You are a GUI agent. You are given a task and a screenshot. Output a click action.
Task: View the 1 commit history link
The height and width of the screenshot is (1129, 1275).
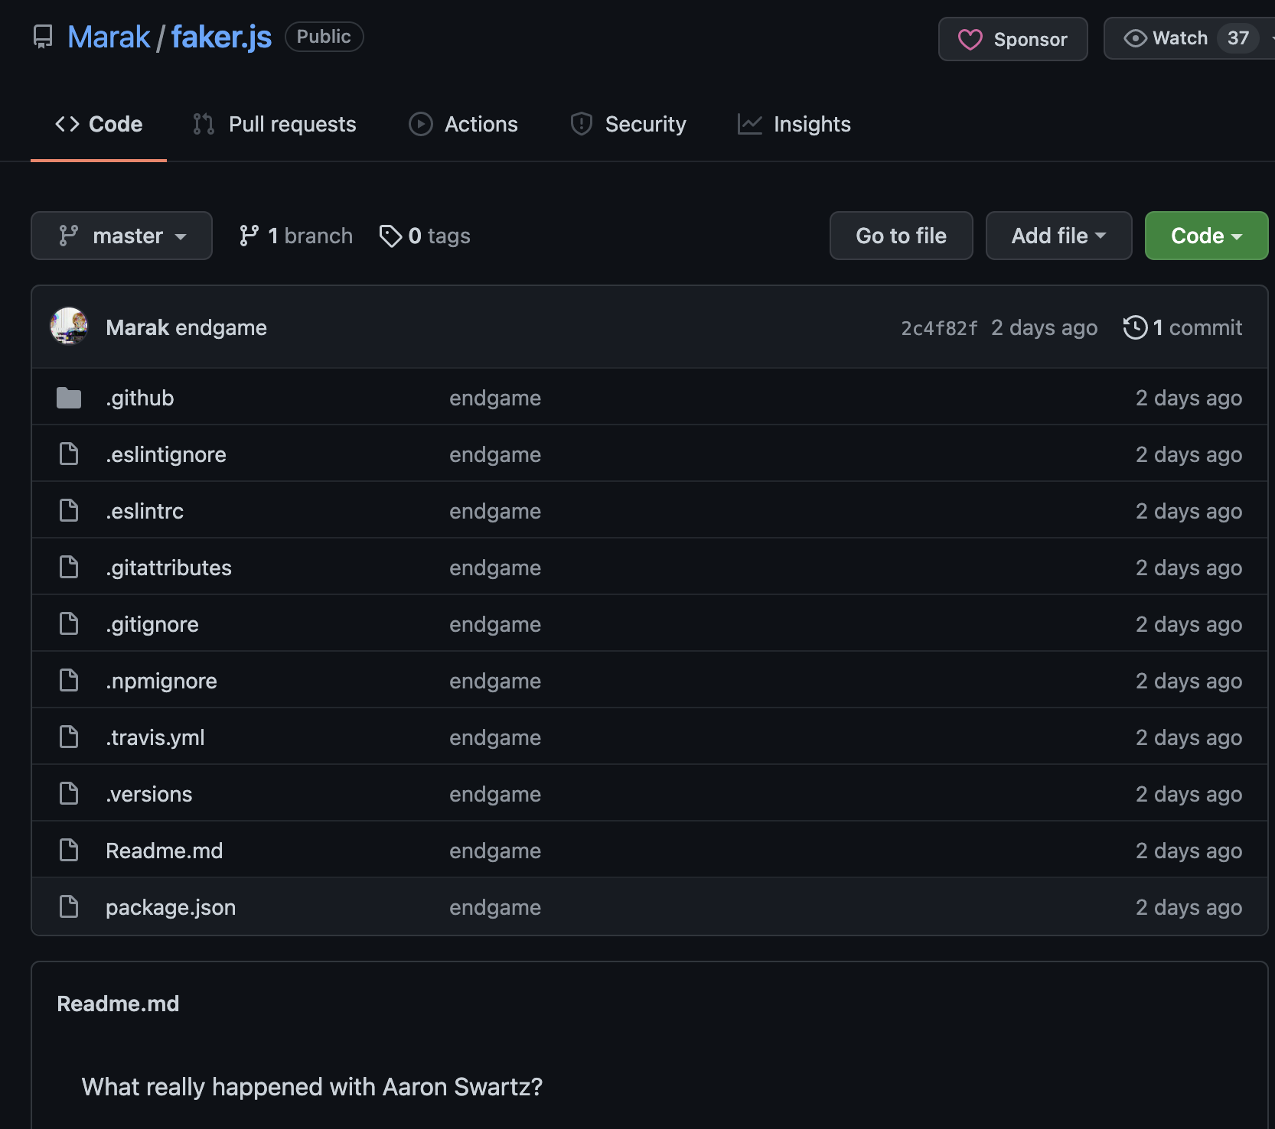(1182, 327)
